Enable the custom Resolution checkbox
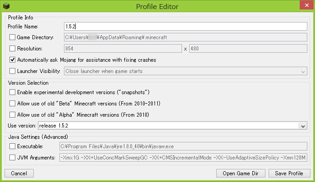 [12, 48]
